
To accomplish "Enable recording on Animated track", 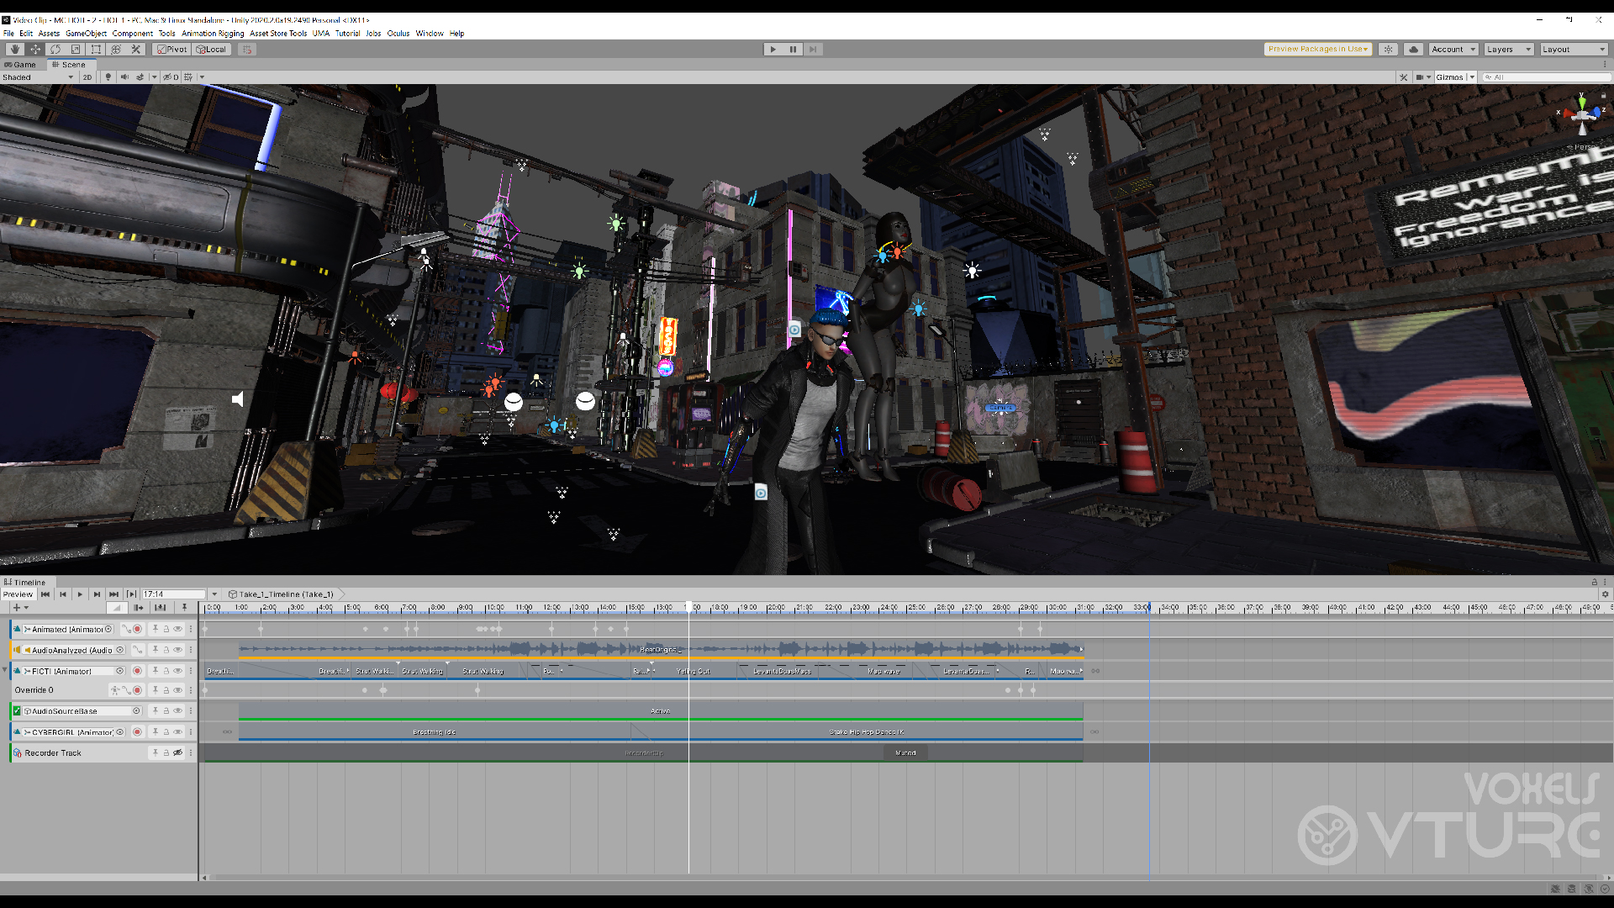I will 137,629.
